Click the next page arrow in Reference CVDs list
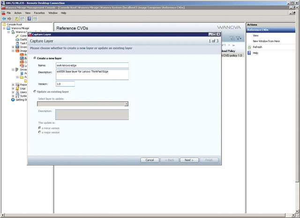Screen dimensions: 300x218 point(229,45)
